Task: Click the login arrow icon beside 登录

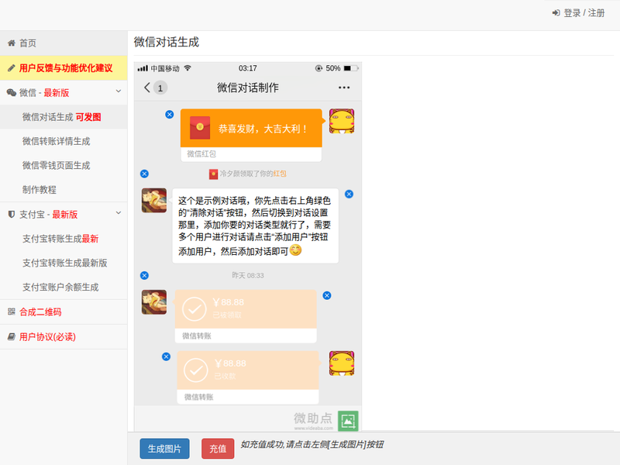Action: (x=556, y=12)
